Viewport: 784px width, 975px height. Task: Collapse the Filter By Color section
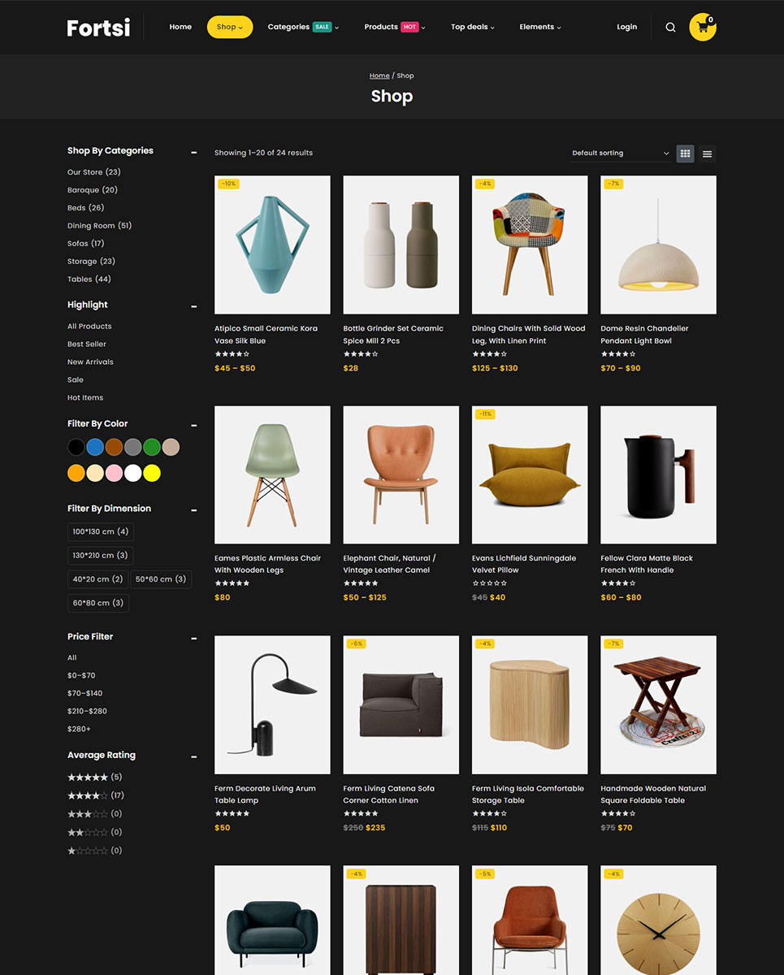[x=193, y=425]
